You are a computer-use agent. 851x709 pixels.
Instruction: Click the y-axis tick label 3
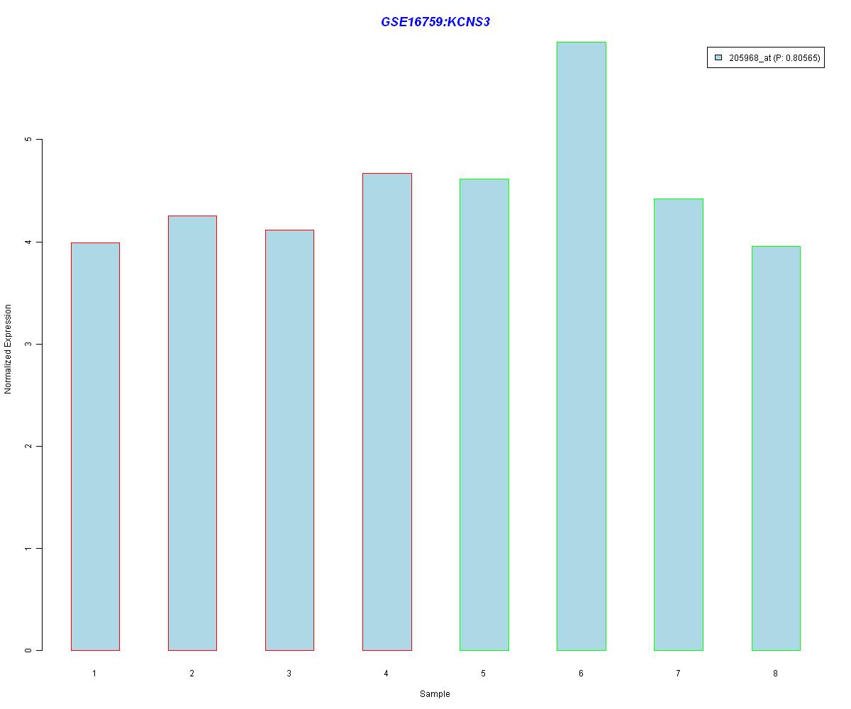tap(29, 344)
